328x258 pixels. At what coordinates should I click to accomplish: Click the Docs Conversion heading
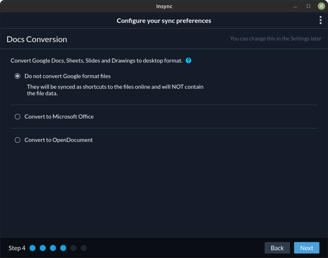37,39
